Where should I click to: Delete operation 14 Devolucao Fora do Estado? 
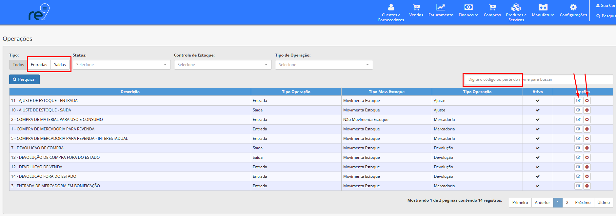click(x=587, y=176)
